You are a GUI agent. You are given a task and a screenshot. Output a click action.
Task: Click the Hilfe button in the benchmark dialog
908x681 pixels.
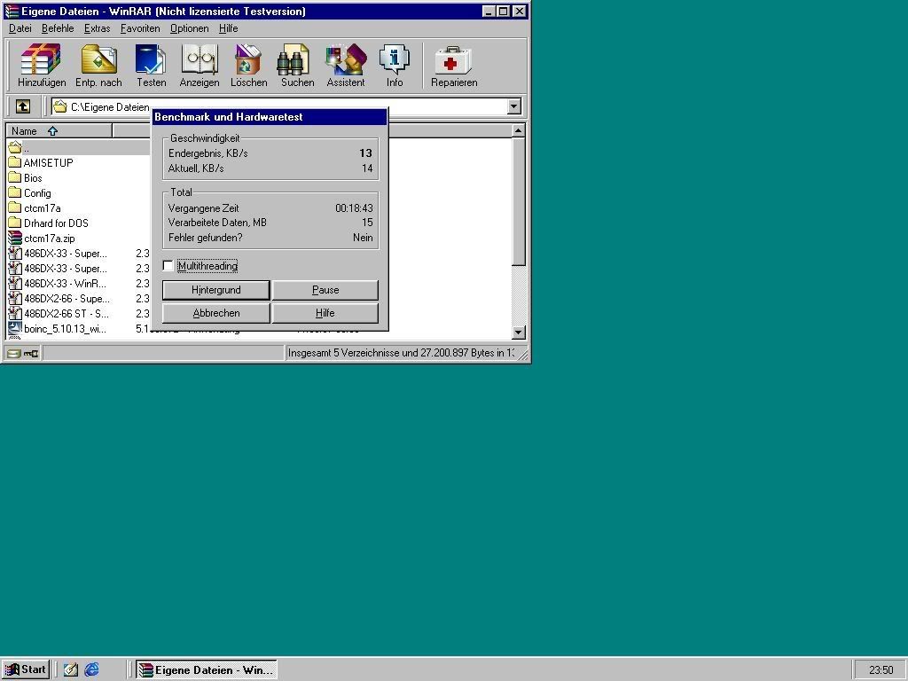(325, 313)
